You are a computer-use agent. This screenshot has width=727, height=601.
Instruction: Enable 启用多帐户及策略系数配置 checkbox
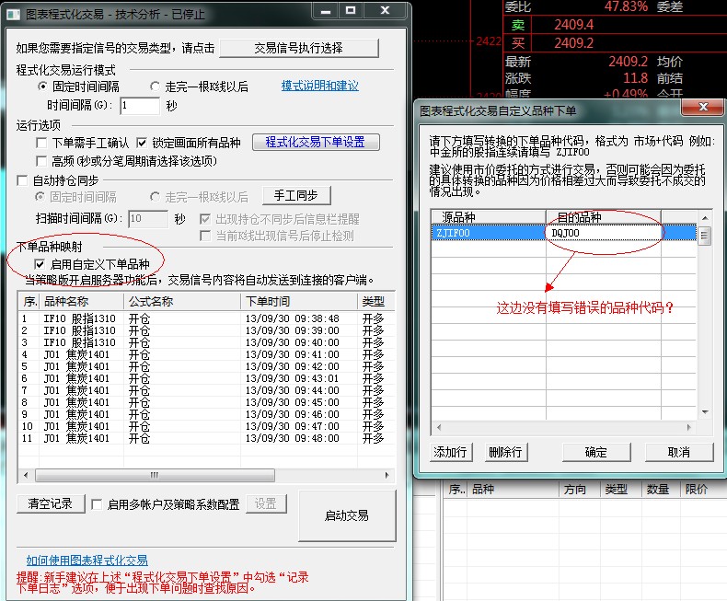click(x=97, y=504)
